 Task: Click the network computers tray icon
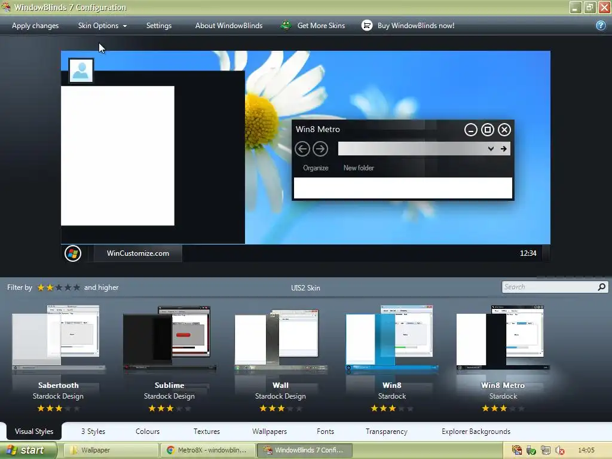pos(546,451)
